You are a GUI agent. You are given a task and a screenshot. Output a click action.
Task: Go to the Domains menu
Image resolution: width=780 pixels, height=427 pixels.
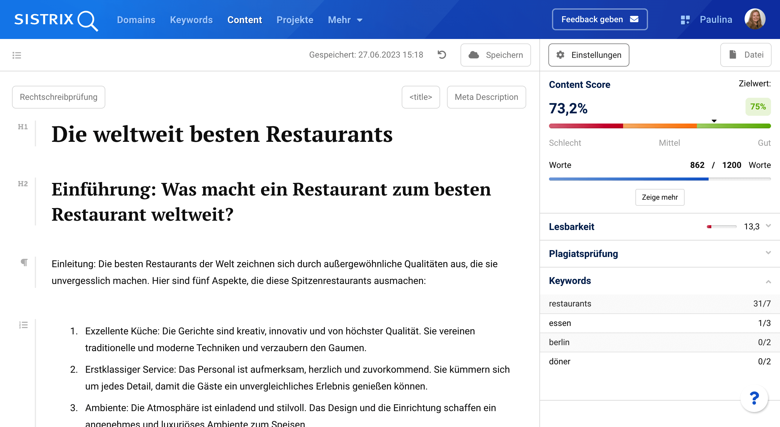(136, 20)
